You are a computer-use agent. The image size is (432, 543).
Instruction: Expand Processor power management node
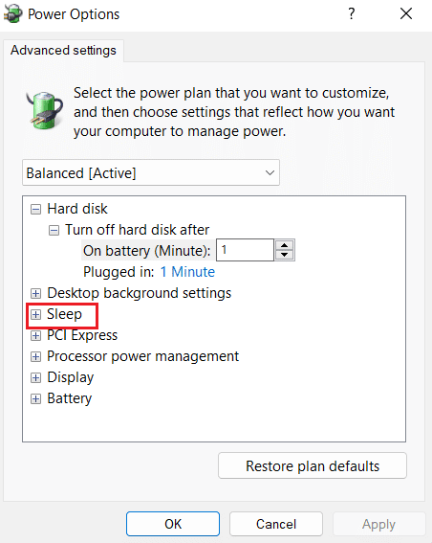tap(35, 356)
